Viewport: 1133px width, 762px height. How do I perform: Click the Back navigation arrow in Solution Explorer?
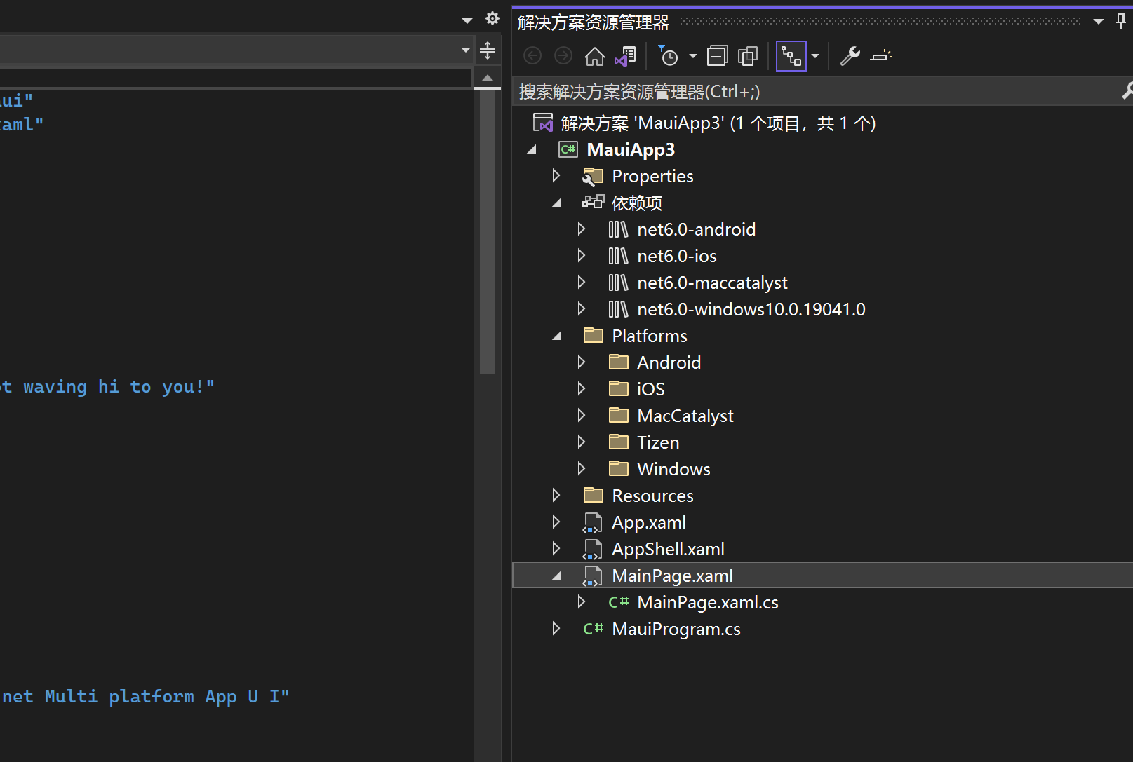coord(532,55)
